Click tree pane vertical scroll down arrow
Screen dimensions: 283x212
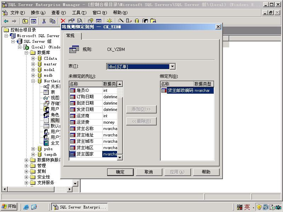click(x=75, y=183)
